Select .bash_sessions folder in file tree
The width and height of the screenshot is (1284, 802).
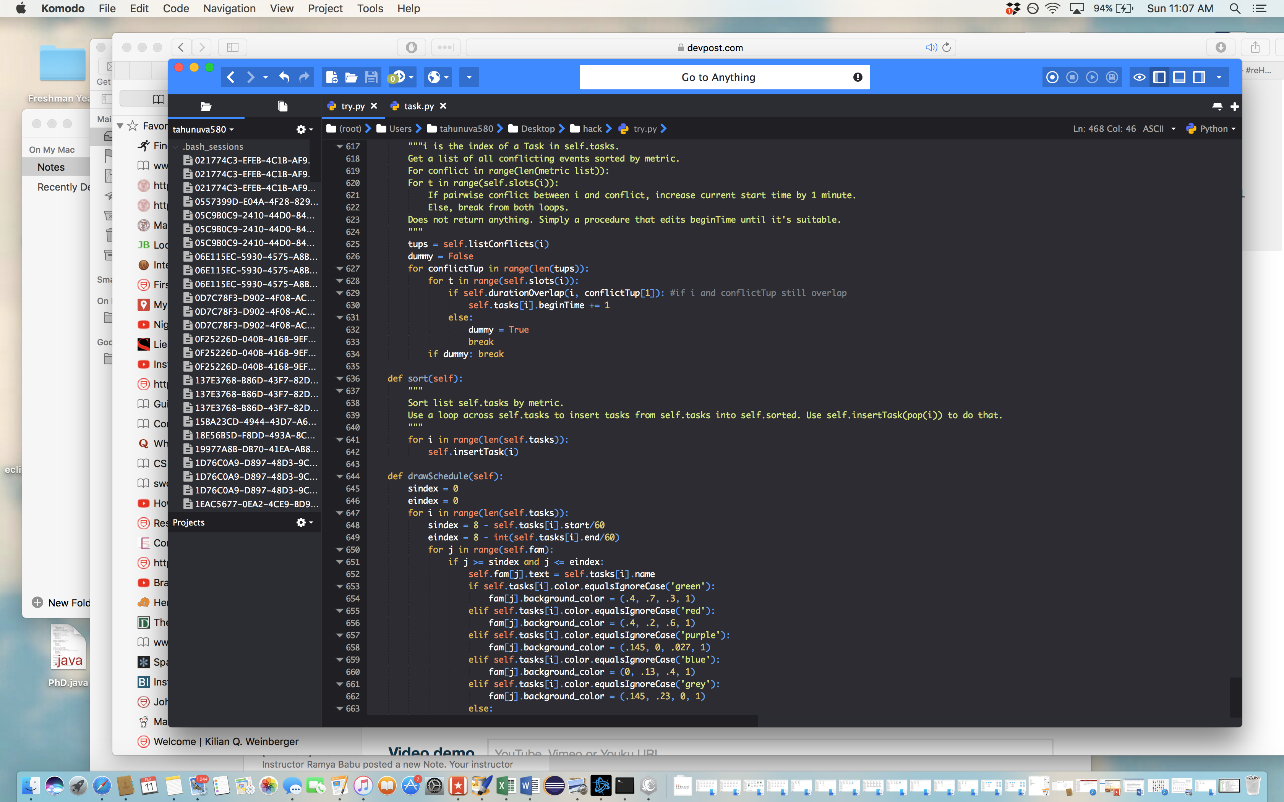pyautogui.click(x=213, y=146)
